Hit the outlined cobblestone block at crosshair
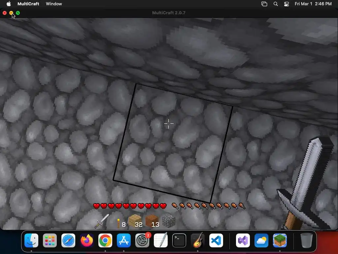 [169, 124]
